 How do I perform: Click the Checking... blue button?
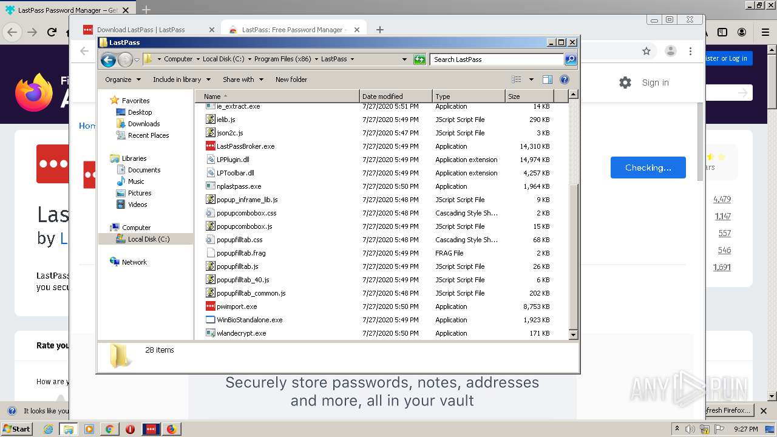[x=648, y=168]
